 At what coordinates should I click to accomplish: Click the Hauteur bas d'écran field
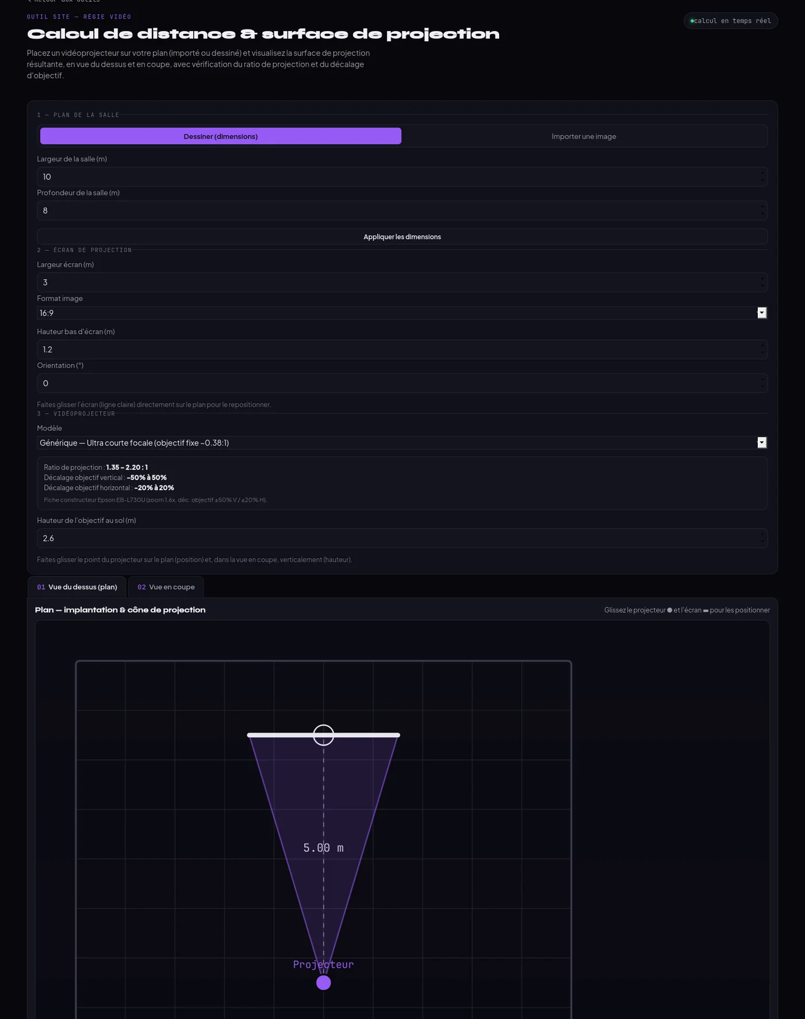pos(402,349)
